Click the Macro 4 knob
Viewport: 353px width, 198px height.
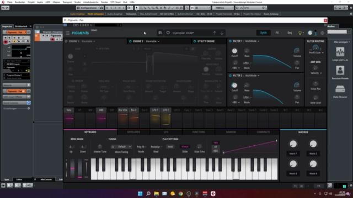pyautogui.click(x=313, y=164)
